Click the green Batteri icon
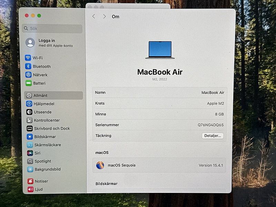276x207 pixels. [x=29, y=83]
